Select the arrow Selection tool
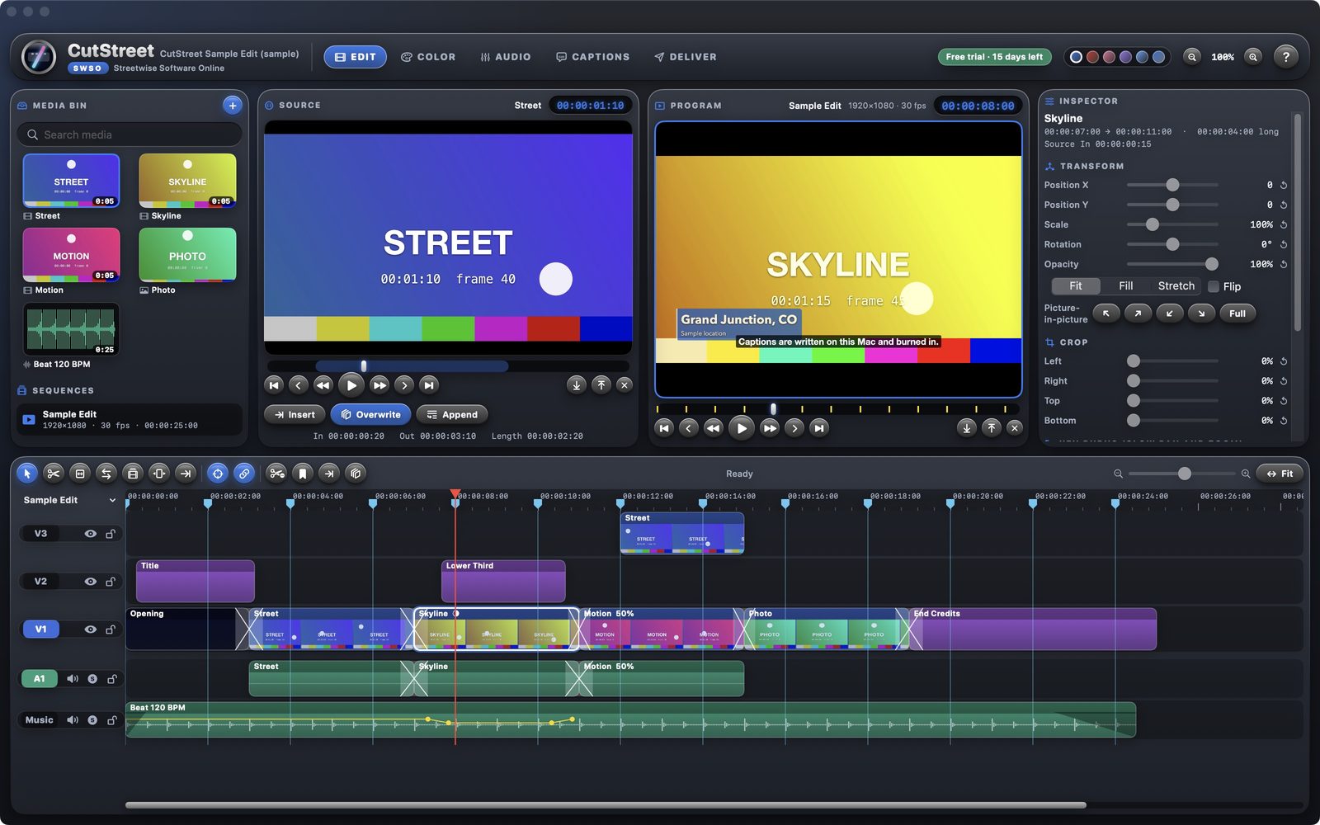Screen dimensions: 1320x825 27,473
